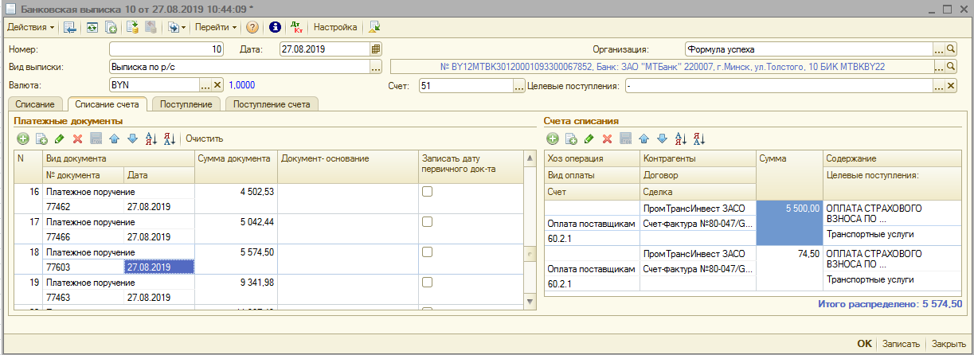Image resolution: width=974 pixels, height=355 pixels.
Task: Click ascending sort icon in Счета списания toolbar
Action: point(679,138)
